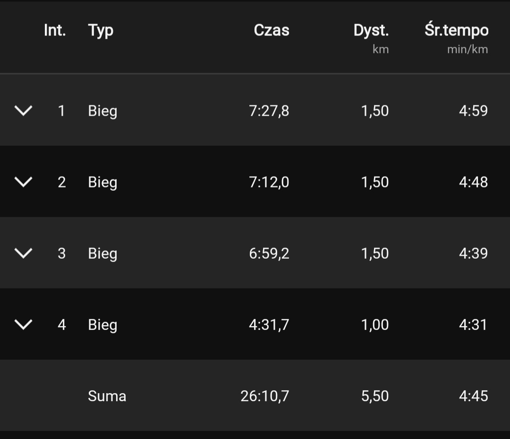Image resolution: width=510 pixels, height=439 pixels.
Task: Select the interval 2 Bieg label
Action: (x=102, y=183)
